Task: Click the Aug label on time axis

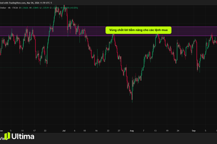Action: coord(132,131)
